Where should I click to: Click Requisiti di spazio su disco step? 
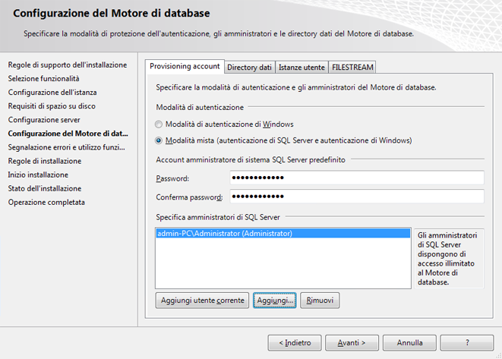pyautogui.click(x=52, y=106)
